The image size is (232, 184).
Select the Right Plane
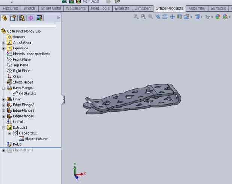coord(22,71)
